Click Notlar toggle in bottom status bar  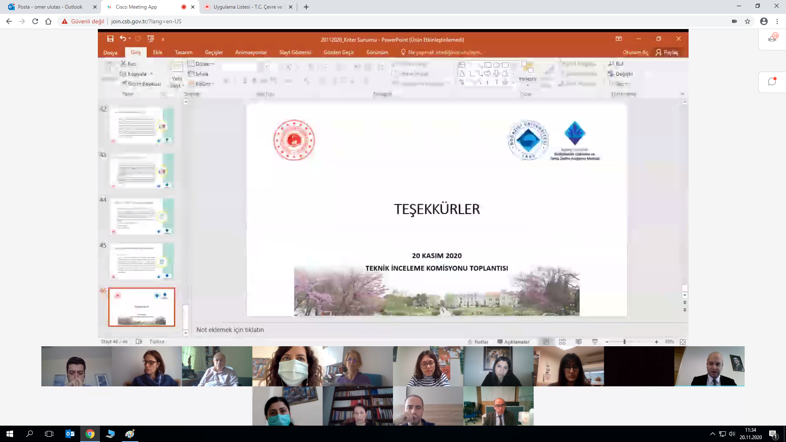(x=477, y=341)
